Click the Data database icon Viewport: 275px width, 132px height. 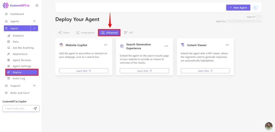pos(9,42)
